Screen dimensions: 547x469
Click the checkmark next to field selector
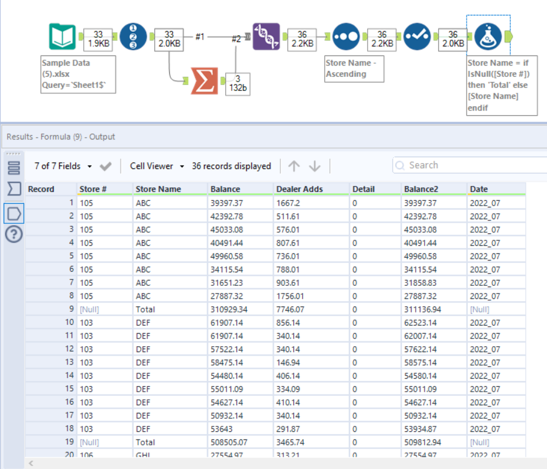[106, 167]
